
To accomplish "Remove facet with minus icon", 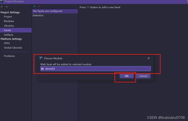I will coord(39,6).
